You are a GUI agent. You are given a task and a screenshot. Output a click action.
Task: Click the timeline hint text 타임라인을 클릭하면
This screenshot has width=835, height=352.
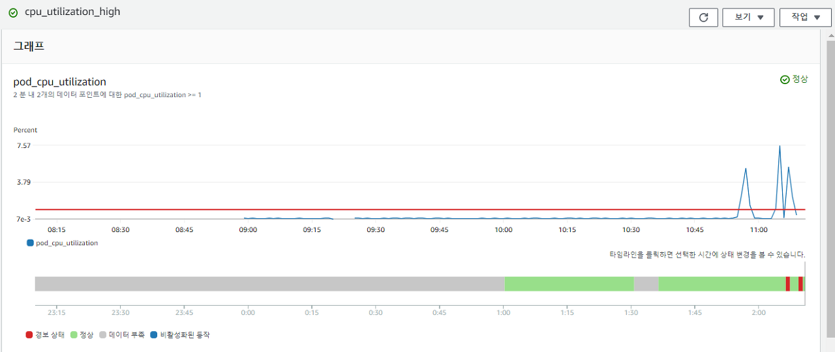[707, 254]
